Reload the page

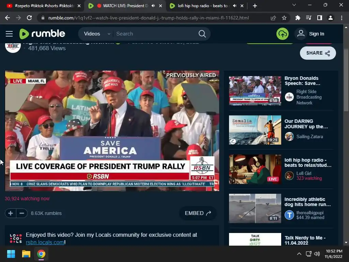(x=29, y=18)
